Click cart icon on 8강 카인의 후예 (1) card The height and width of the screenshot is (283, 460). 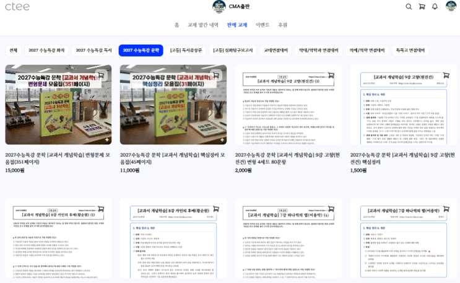(x=101, y=209)
